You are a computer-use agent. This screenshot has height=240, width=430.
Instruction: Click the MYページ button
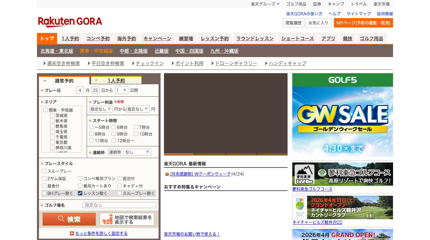(363, 23)
